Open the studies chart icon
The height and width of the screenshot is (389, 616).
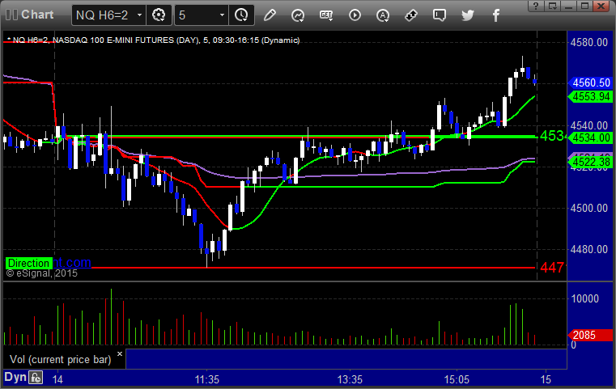point(298,15)
